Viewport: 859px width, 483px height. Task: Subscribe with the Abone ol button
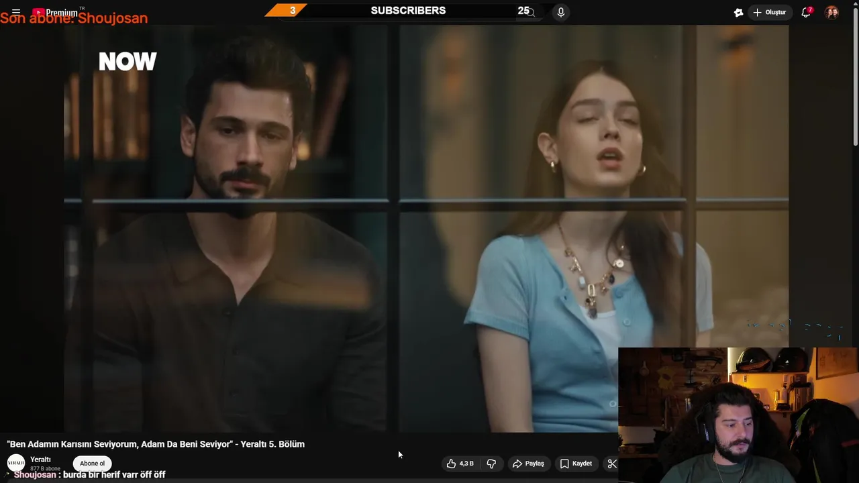[x=93, y=464]
